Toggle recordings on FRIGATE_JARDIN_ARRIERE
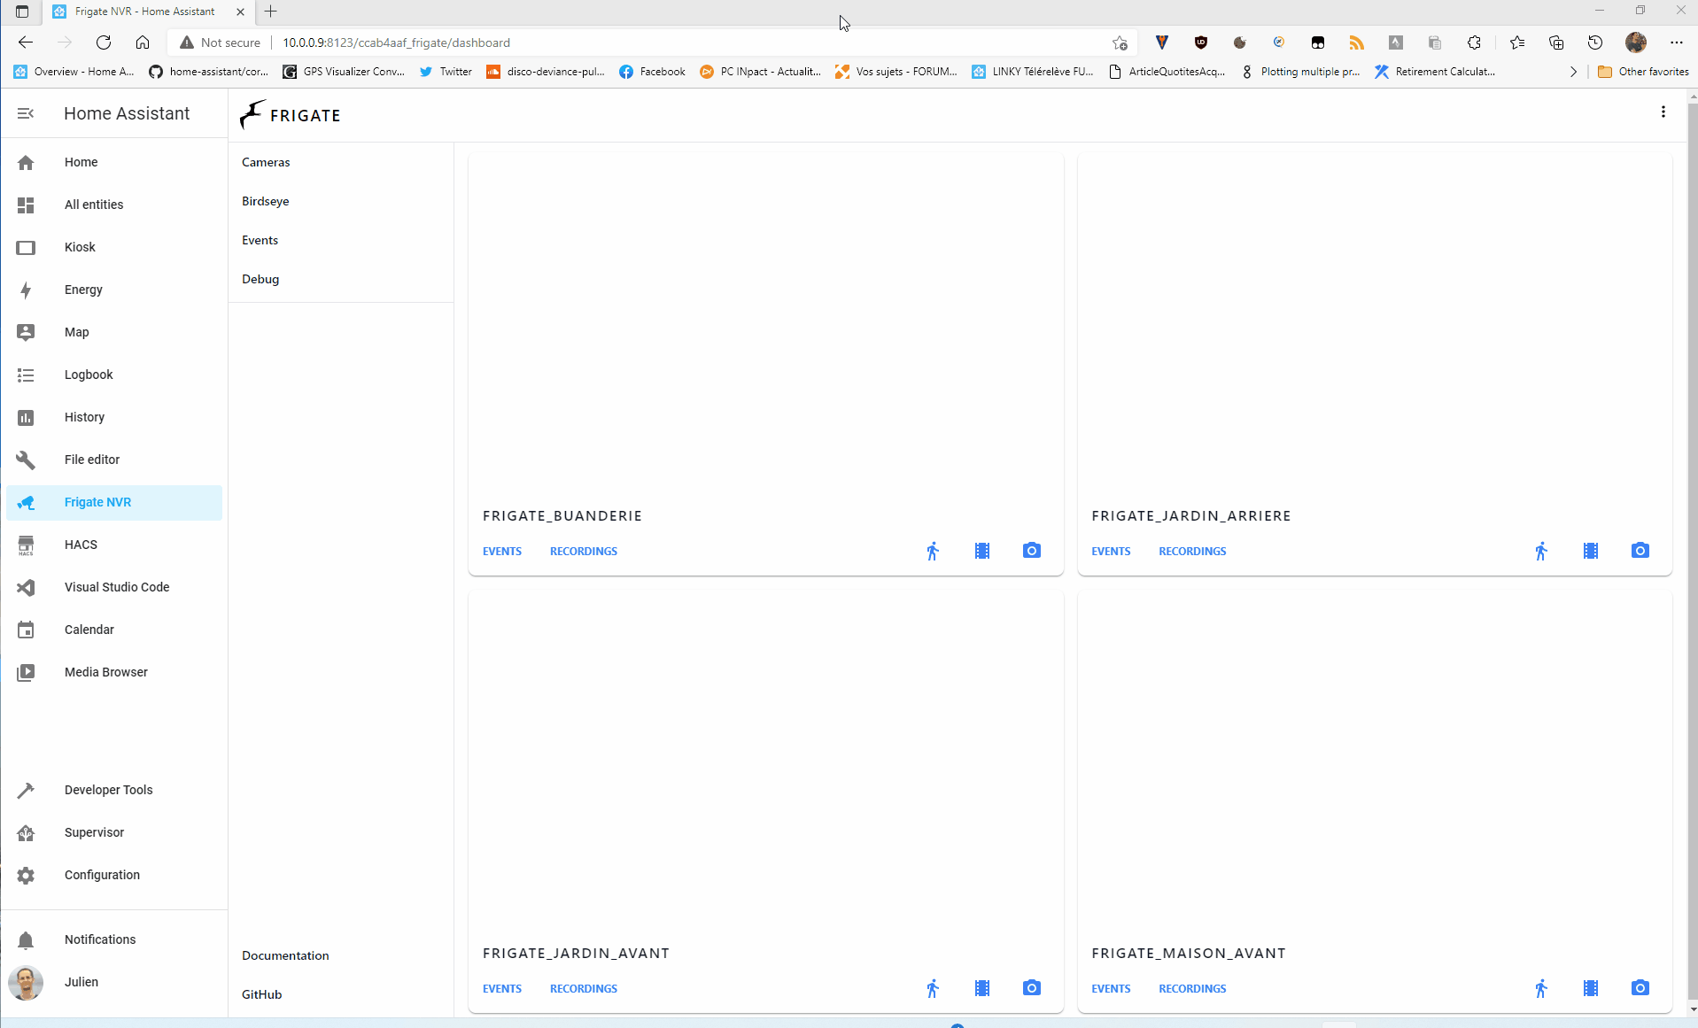Image resolution: width=1698 pixels, height=1028 pixels. [1591, 550]
